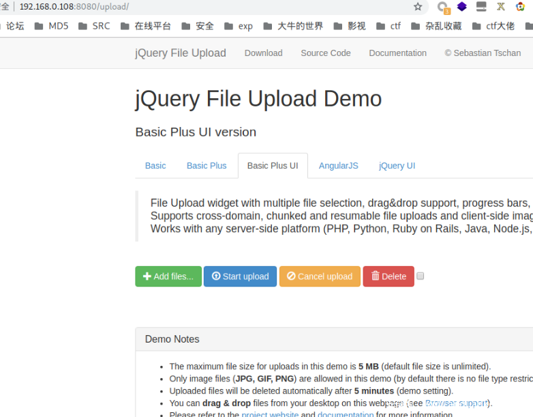The image size is (533, 417).
Task: Click the X-shaped extension icon
Action: (x=501, y=6)
